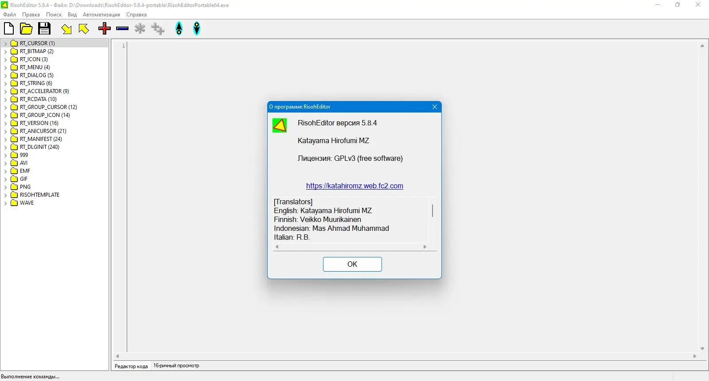Expand the RT_GROUP_ICON (14) tree node
709x381 pixels.
(x=5, y=115)
